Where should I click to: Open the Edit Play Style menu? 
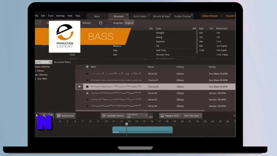click(193, 116)
